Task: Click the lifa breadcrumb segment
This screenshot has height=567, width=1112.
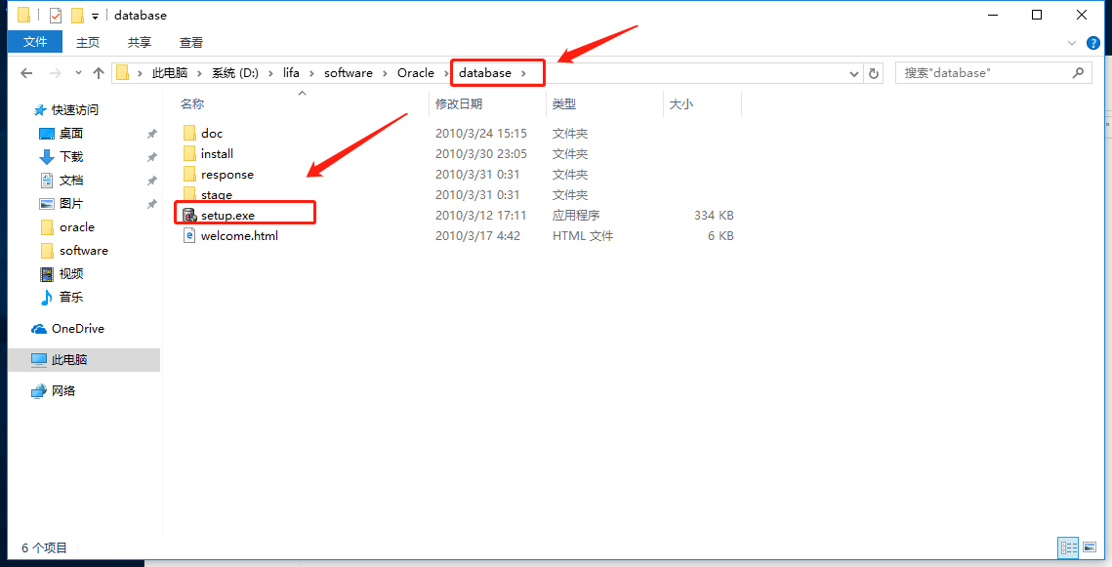Action: tap(291, 73)
